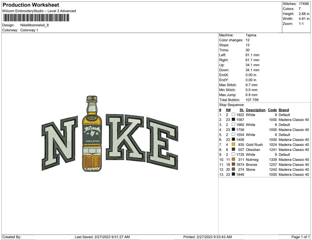This screenshot has height=240, width=312.
Task: Click the Color changes value '12'
Action: [247, 40]
